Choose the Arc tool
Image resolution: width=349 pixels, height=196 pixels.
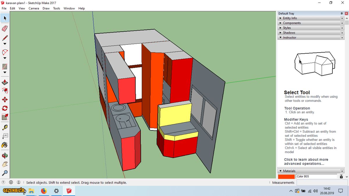pos(5,52)
